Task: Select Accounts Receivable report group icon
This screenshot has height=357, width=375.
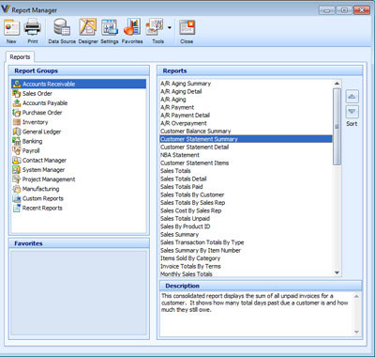Action: click(x=17, y=84)
